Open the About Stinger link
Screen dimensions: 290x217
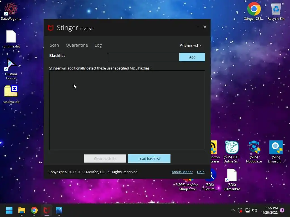(182, 172)
